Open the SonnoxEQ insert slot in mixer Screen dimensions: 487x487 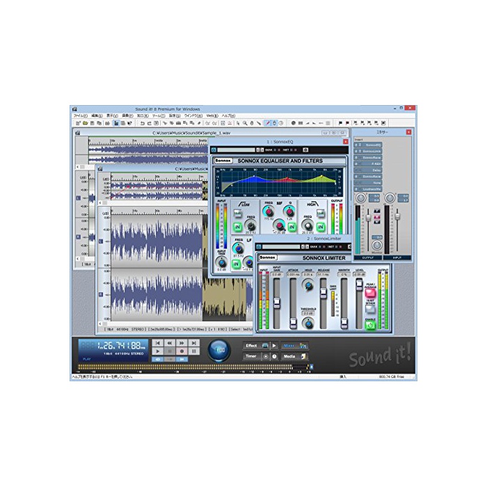(x=373, y=145)
